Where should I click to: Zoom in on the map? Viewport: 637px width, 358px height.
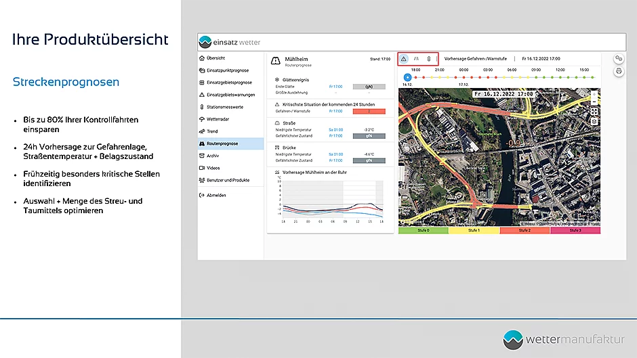click(x=594, y=94)
